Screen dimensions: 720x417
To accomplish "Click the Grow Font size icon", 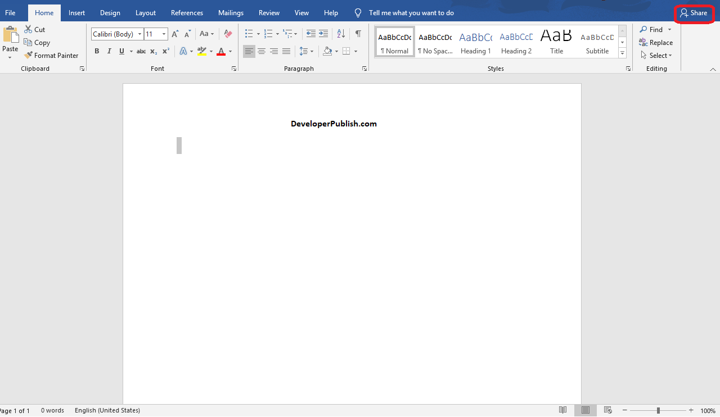I will pyautogui.click(x=175, y=34).
